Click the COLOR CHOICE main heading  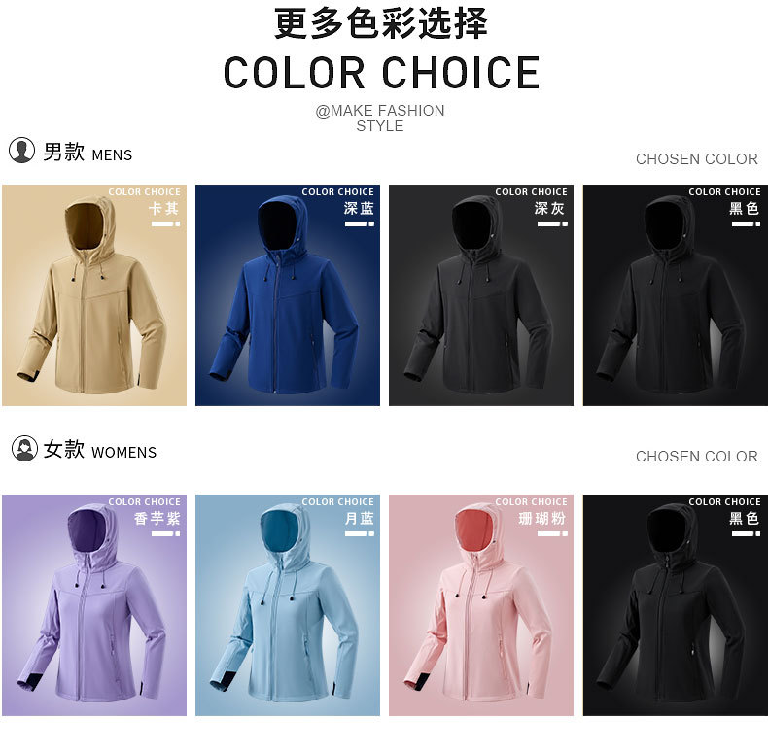coord(381,73)
